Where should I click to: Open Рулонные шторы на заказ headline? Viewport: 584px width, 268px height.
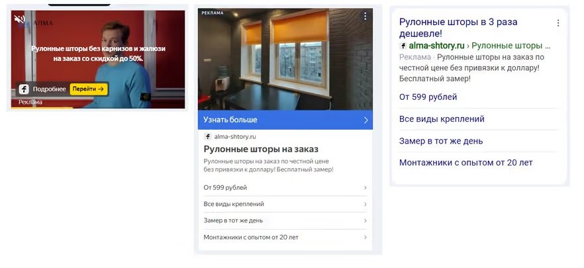[x=261, y=150]
